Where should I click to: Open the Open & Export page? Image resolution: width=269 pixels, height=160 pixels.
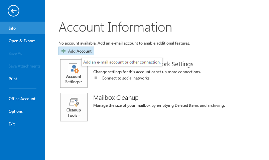(x=22, y=41)
